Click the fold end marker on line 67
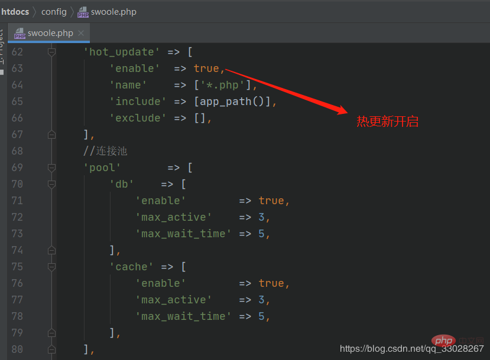This screenshot has height=360, width=490. (51, 135)
